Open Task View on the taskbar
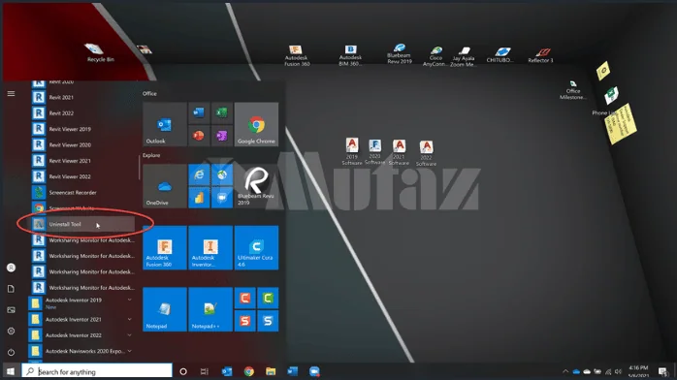 pos(205,371)
